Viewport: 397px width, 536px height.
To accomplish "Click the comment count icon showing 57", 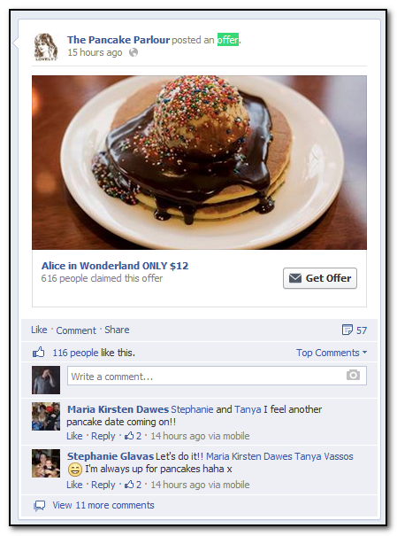I will [x=347, y=330].
